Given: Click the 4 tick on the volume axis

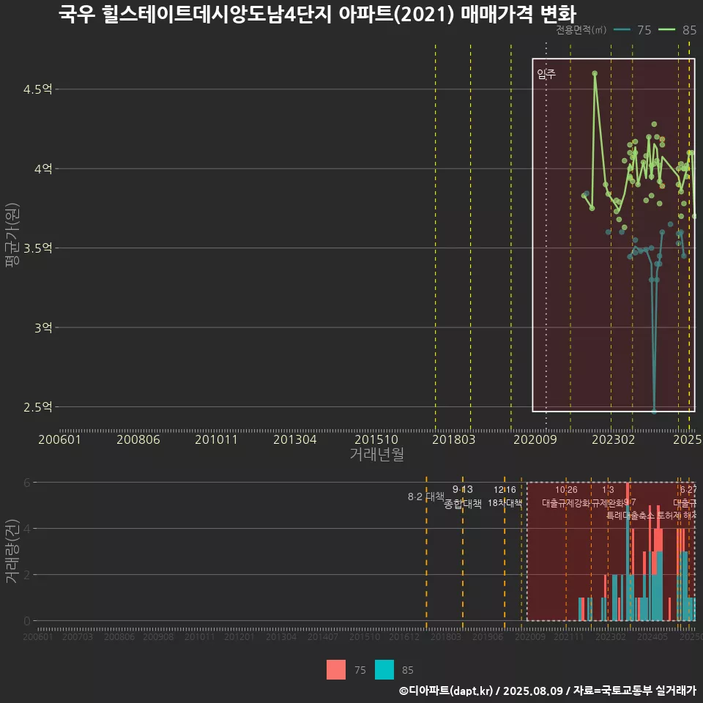Looking at the screenshot, I should tap(27, 529).
